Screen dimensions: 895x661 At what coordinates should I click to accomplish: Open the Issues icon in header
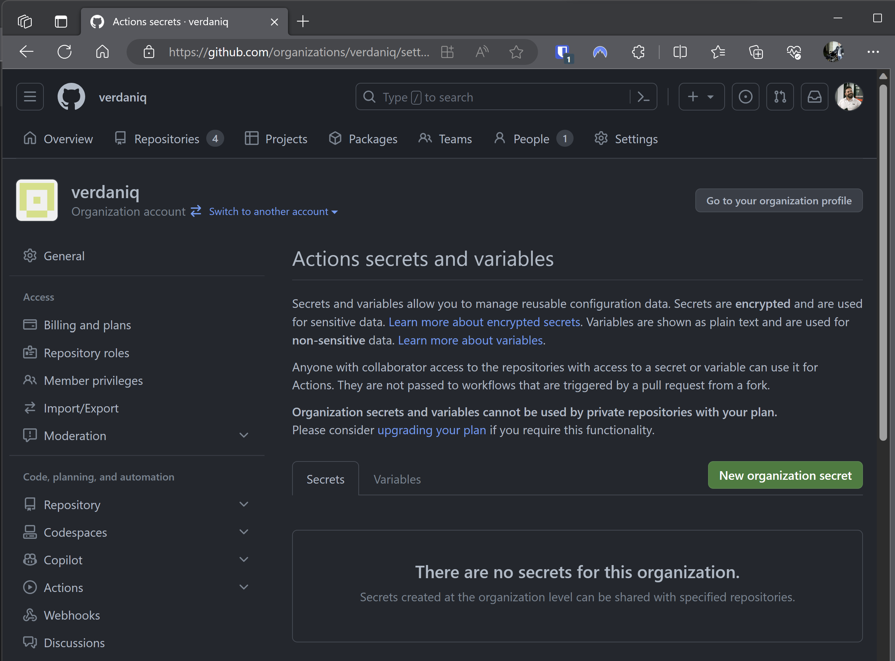pyautogui.click(x=745, y=97)
